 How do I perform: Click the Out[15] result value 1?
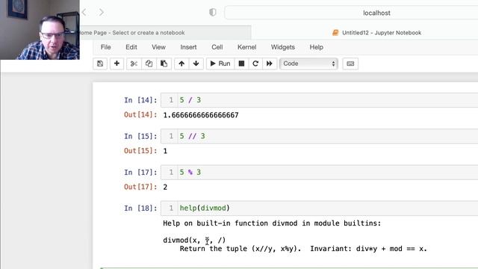pos(165,151)
